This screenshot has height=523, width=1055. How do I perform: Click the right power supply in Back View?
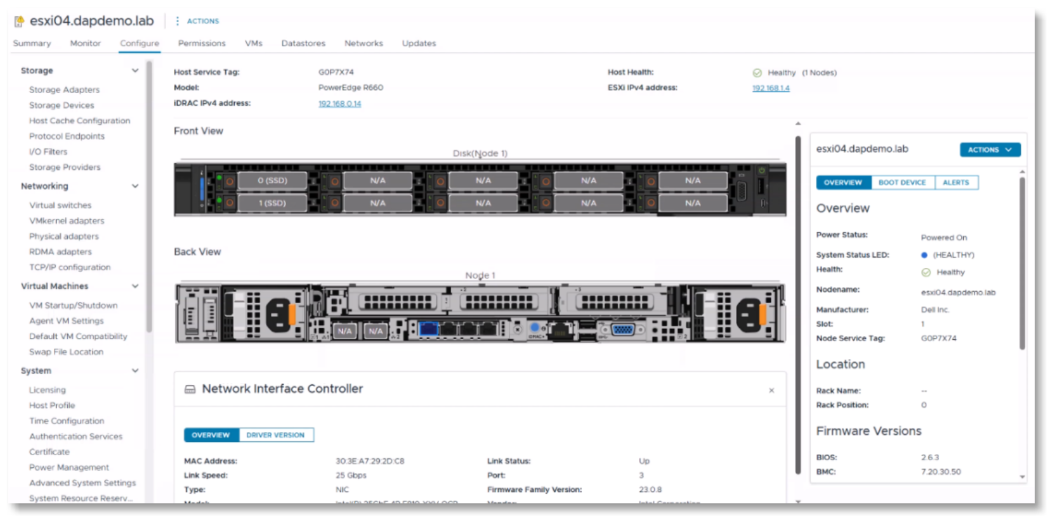(x=736, y=313)
